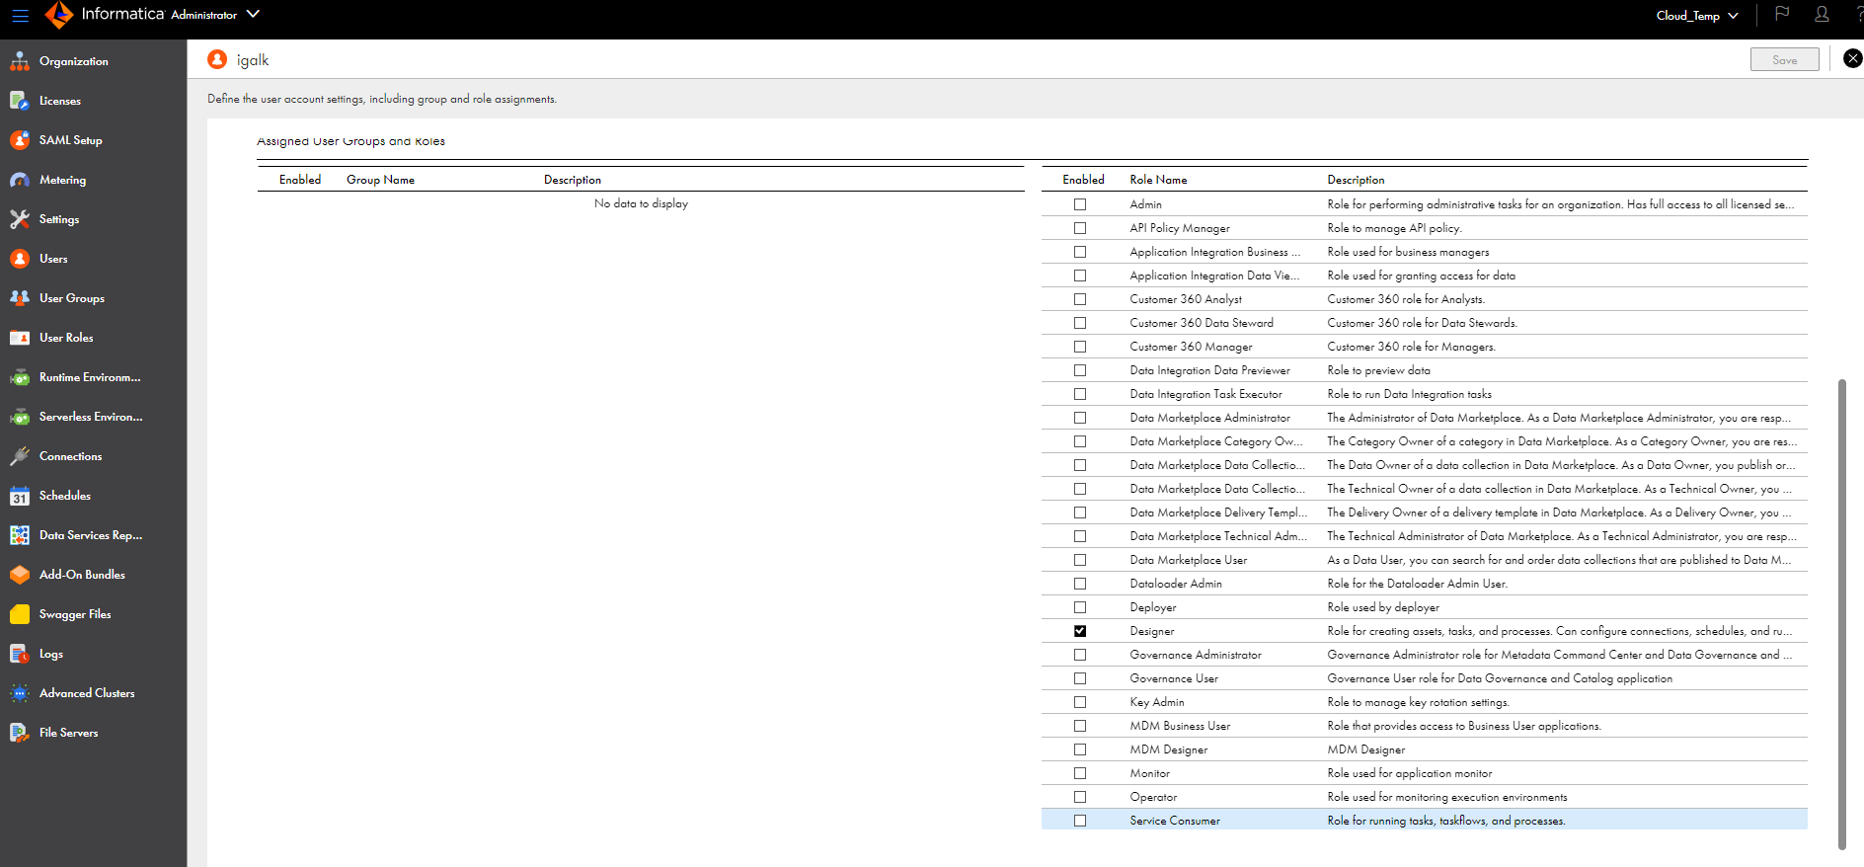Click the Metering gauge icon
Screen dimensions: 1864x867
click(20, 180)
